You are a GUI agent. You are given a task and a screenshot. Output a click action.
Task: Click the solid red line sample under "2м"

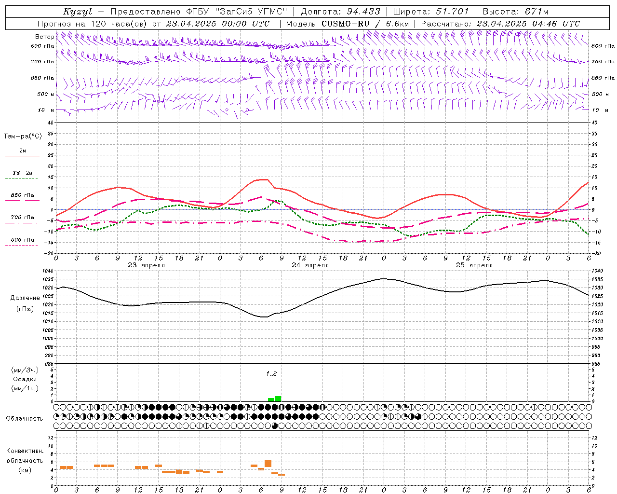[22, 156]
